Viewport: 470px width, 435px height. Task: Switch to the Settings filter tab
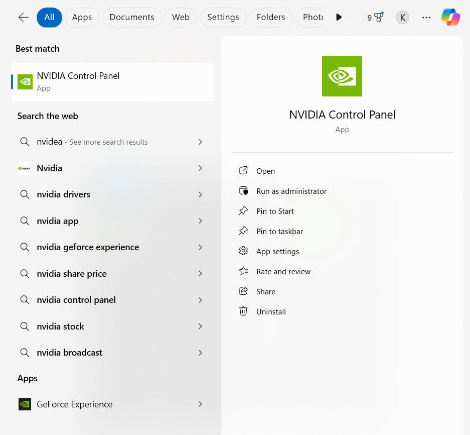click(x=223, y=17)
